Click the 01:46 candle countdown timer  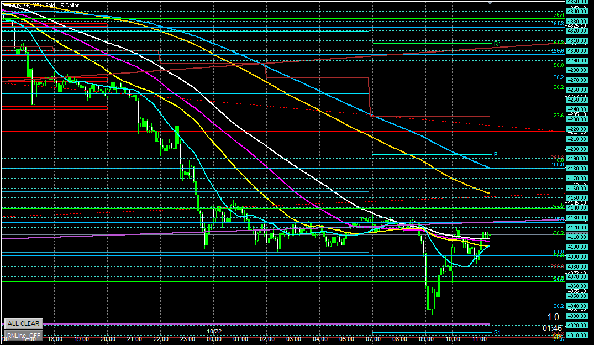553,327
